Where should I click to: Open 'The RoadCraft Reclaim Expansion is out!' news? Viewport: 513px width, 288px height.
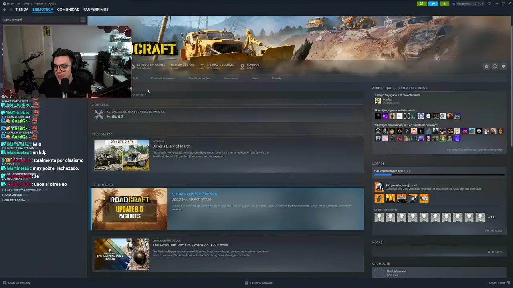pos(190,245)
